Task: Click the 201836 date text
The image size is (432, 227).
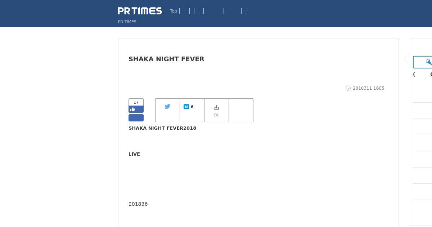Action: pos(138,204)
